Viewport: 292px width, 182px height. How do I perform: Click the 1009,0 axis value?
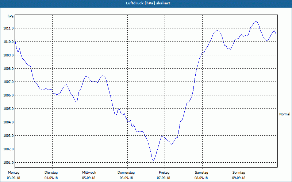pos(8,55)
